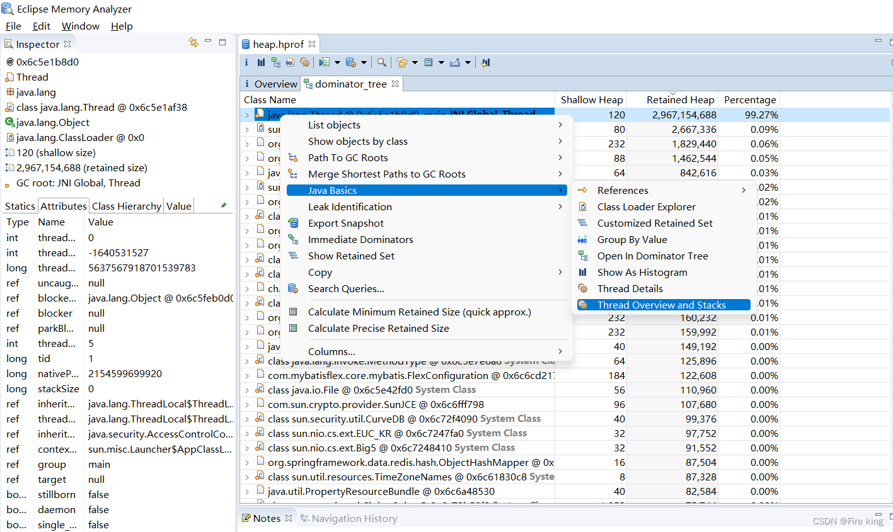Open Leak Identification submenu
893x532 pixels.
point(426,207)
